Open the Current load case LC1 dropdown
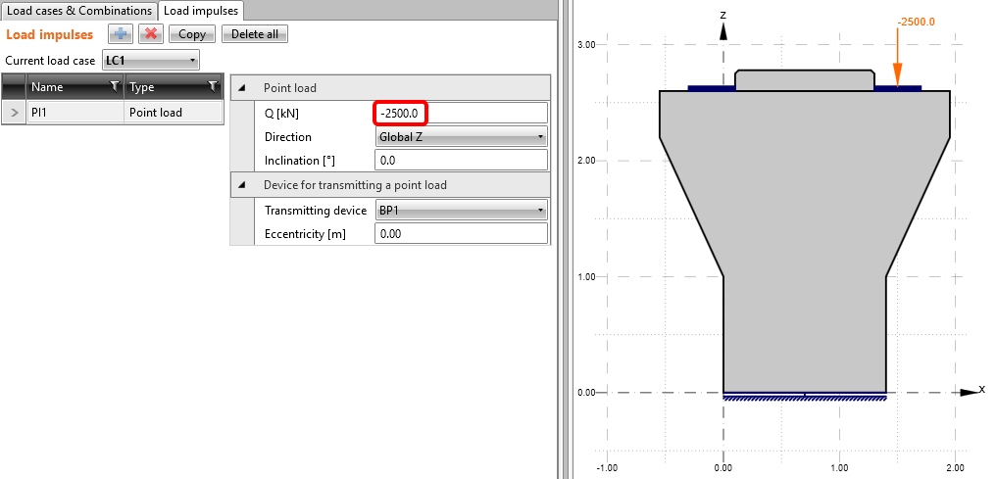 tap(151, 61)
